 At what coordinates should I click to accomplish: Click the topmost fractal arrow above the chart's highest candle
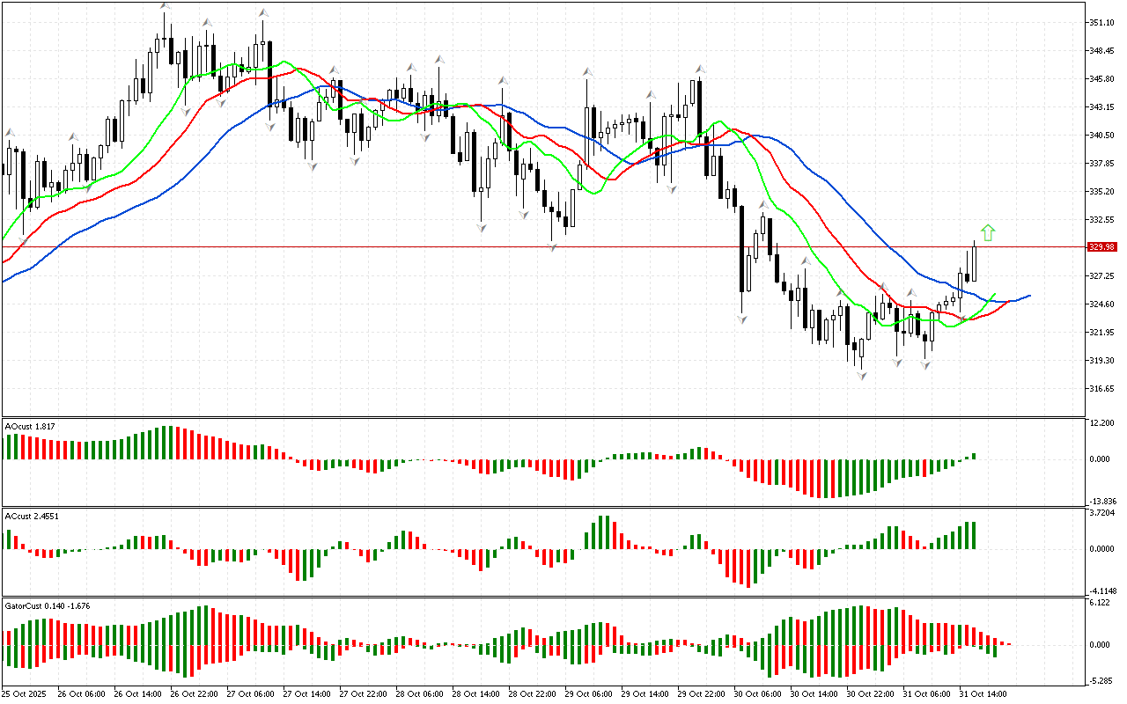[165, 7]
